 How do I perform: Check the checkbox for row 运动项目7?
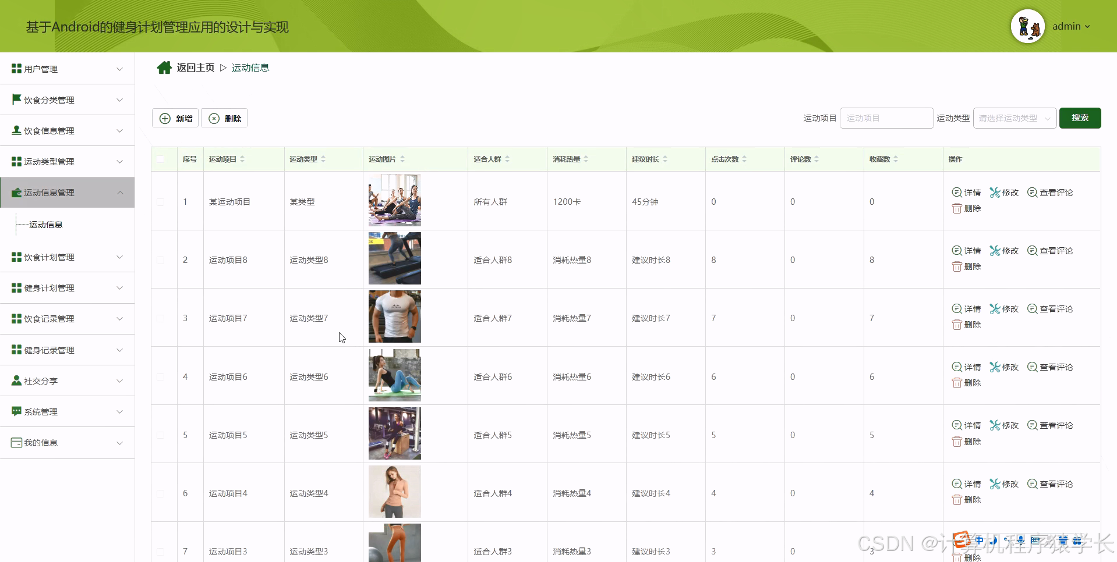[160, 318]
